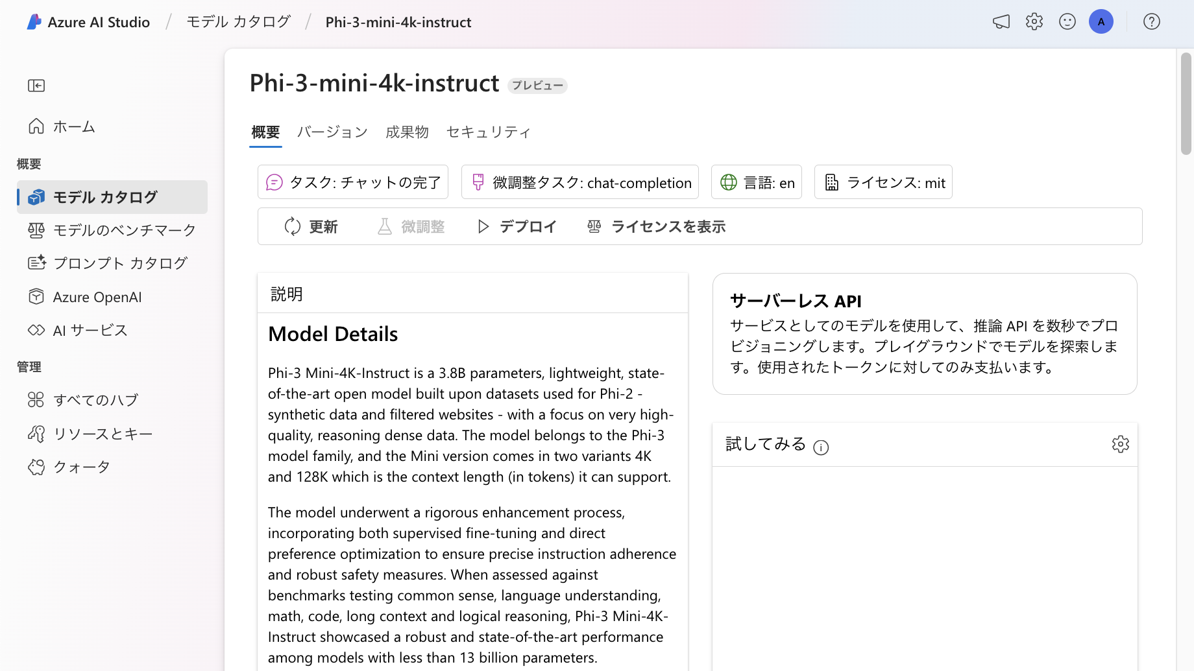Click the Azure AI Studio breadcrumb text
This screenshot has height=671, width=1194.
point(99,22)
